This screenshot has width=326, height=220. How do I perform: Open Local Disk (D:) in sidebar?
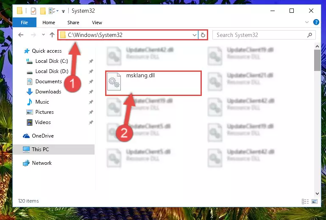click(52, 71)
